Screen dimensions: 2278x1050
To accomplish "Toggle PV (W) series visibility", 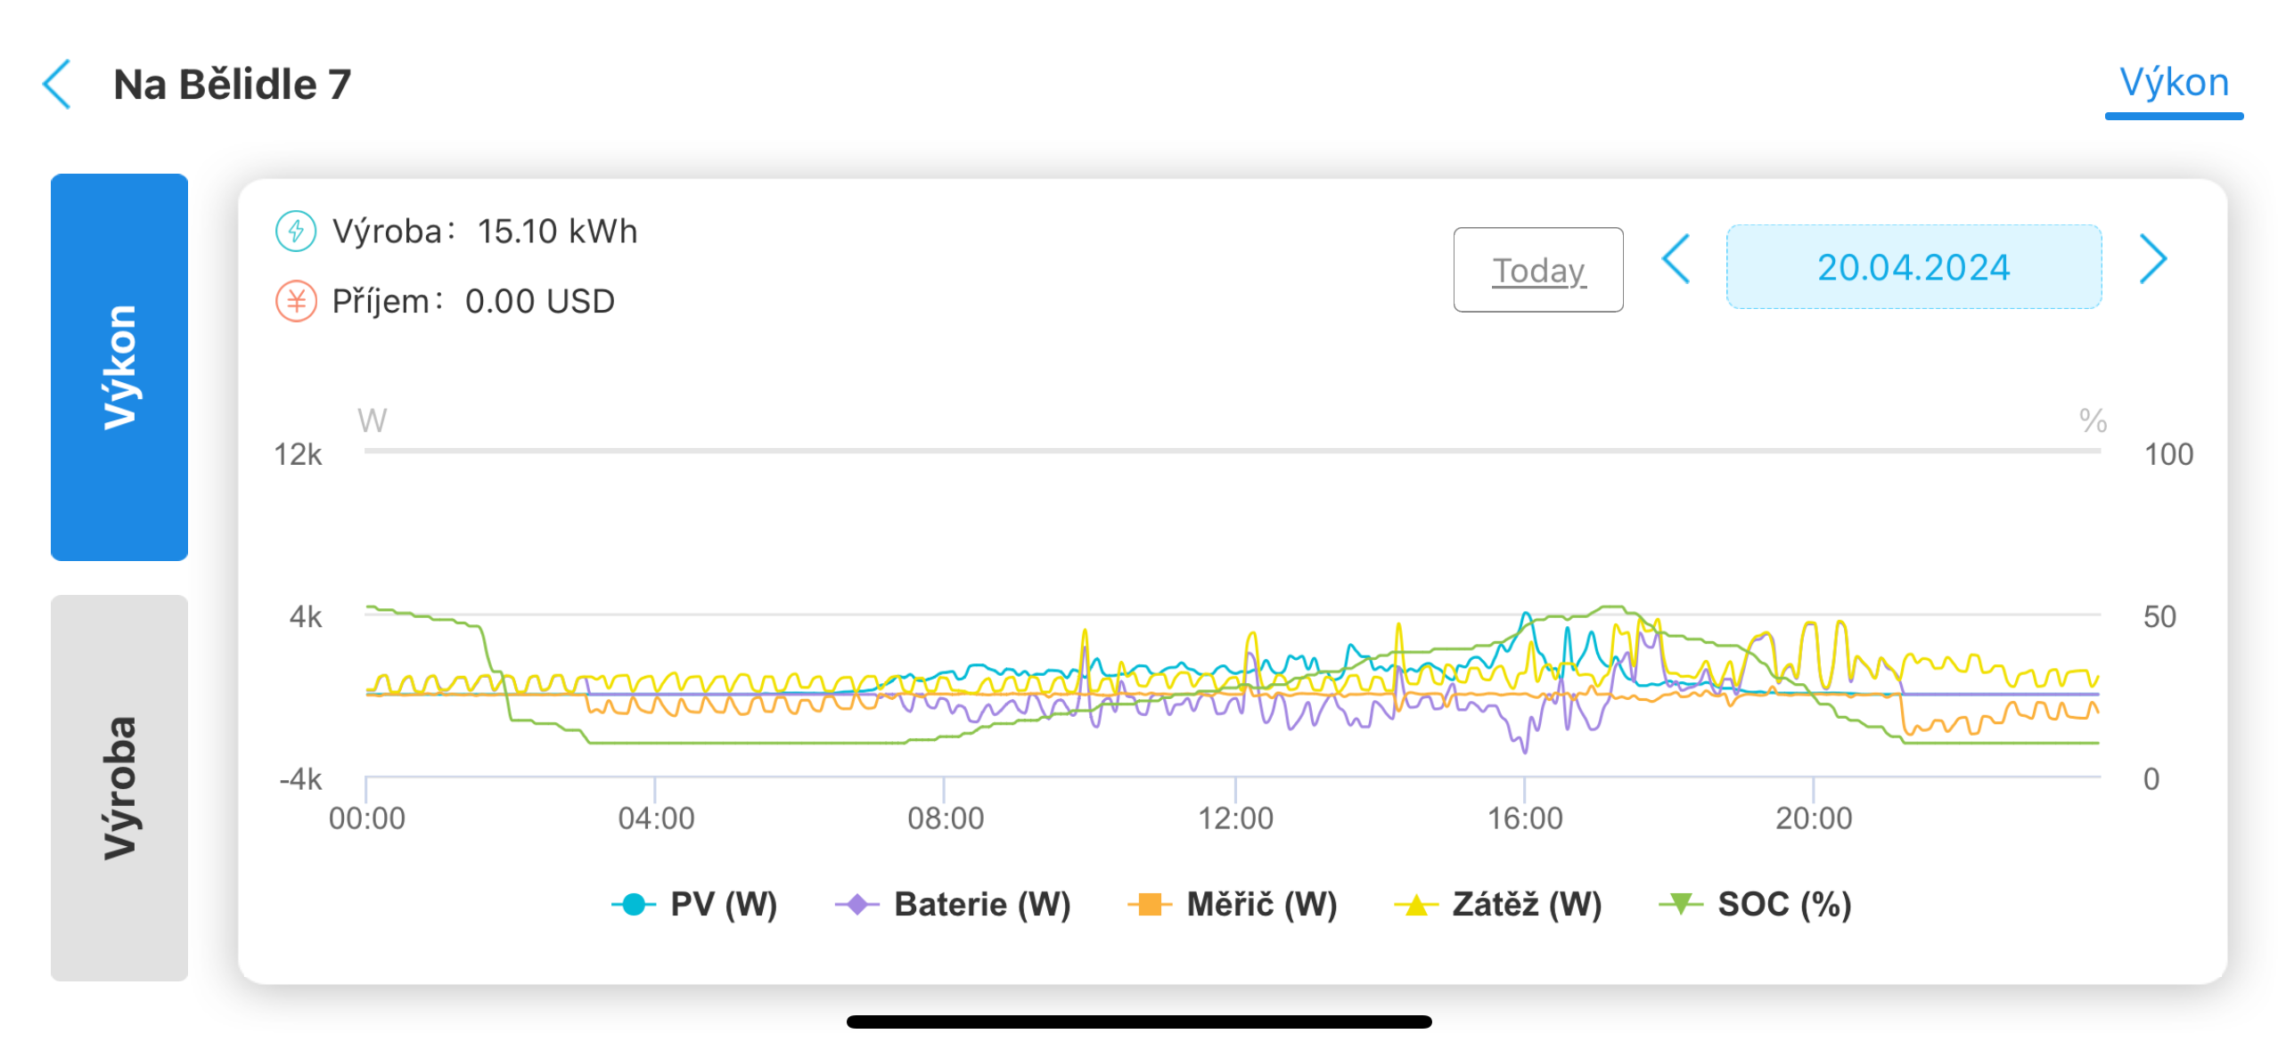I will tap(723, 904).
